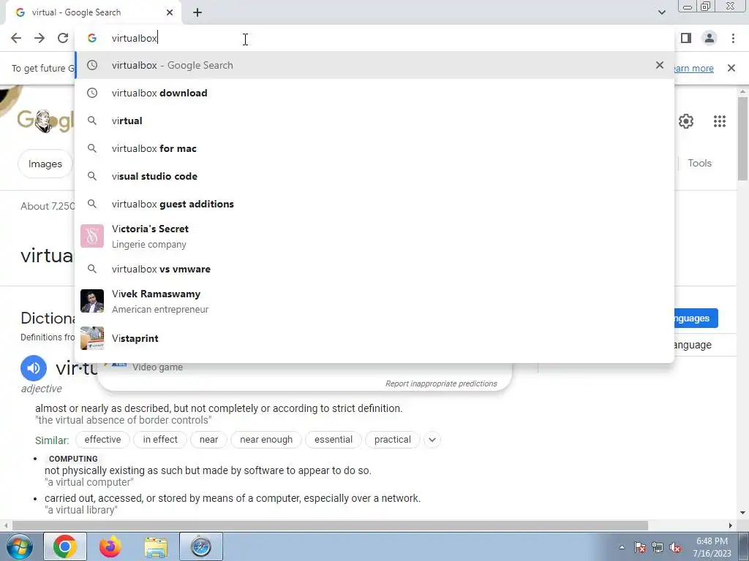The height and width of the screenshot is (561, 749).
Task: Choose 'virtualbox download' suggestion
Action: point(374,93)
